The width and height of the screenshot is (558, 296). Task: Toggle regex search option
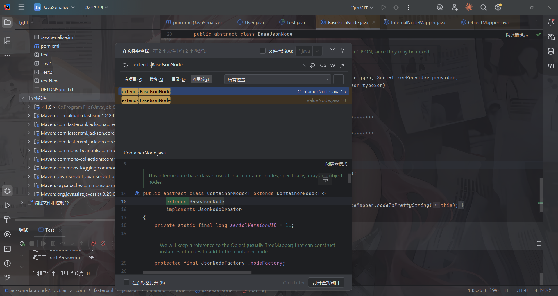342,66
